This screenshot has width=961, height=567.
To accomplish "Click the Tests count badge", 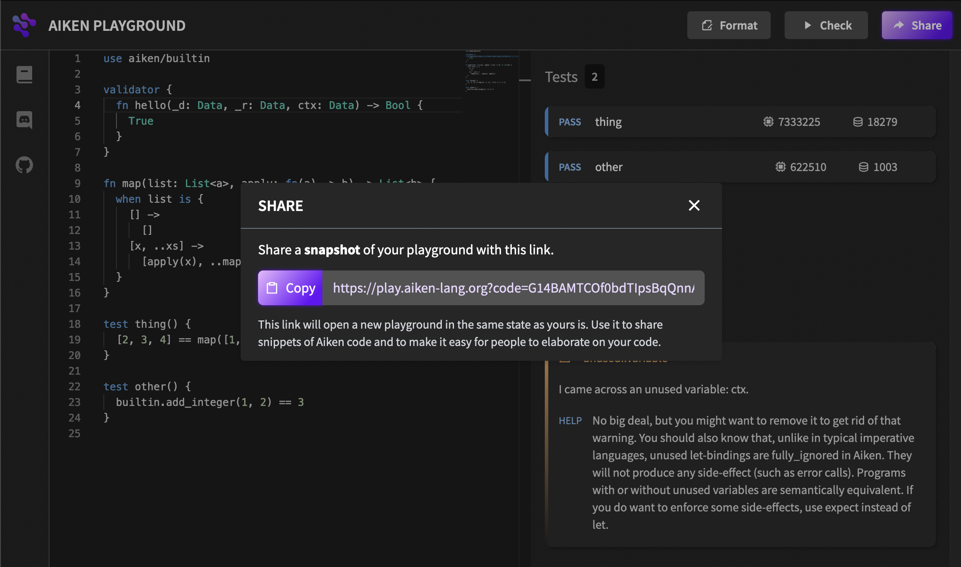I will 594,77.
